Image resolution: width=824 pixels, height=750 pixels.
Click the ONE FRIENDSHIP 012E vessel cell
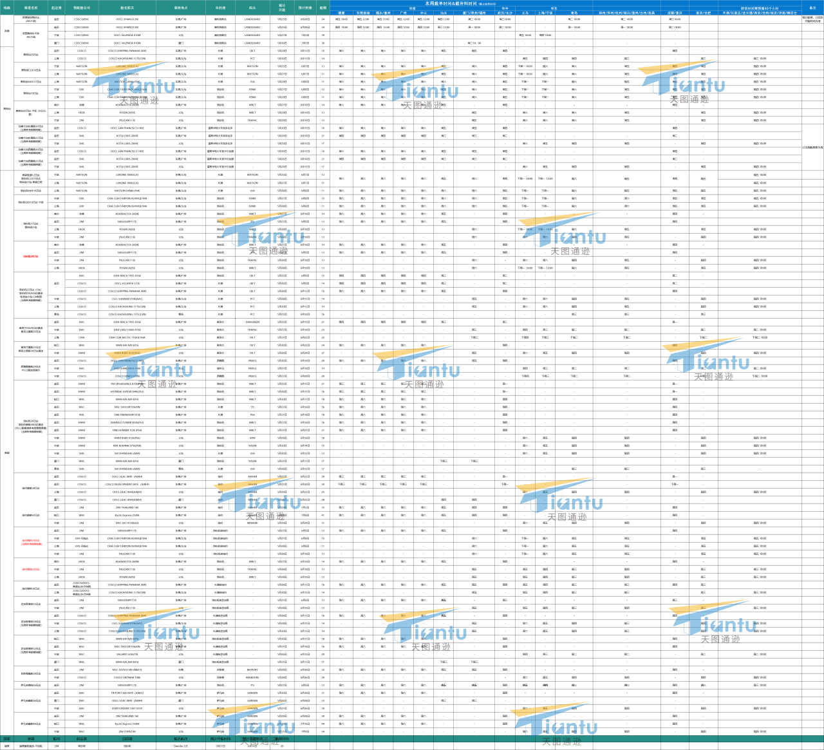tap(127, 415)
